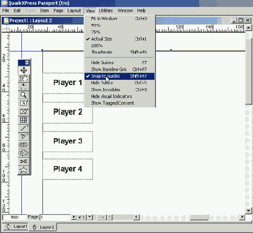Select the Linking chain tool
Viewport: 253px width, 233px height.
[x=23, y=145]
